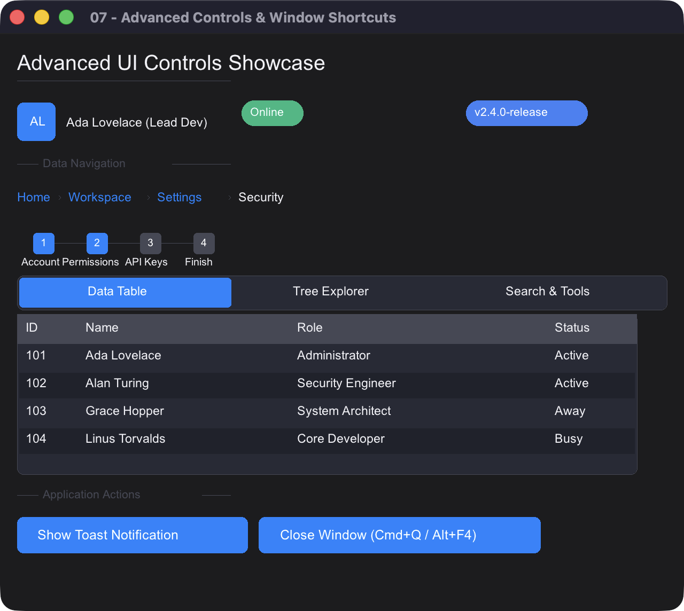Select step 1 Account in stepper
The height and width of the screenshot is (611, 684).
pos(44,243)
